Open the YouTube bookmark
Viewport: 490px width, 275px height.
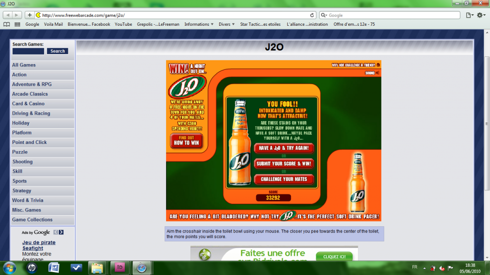point(123,24)
